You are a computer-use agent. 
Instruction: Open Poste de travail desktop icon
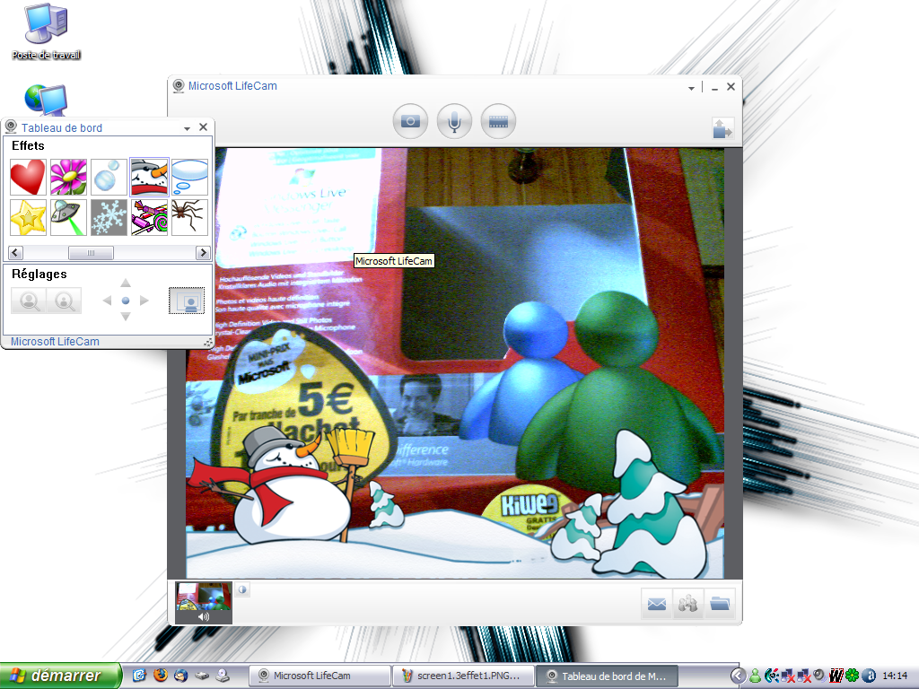click(46, 32)
